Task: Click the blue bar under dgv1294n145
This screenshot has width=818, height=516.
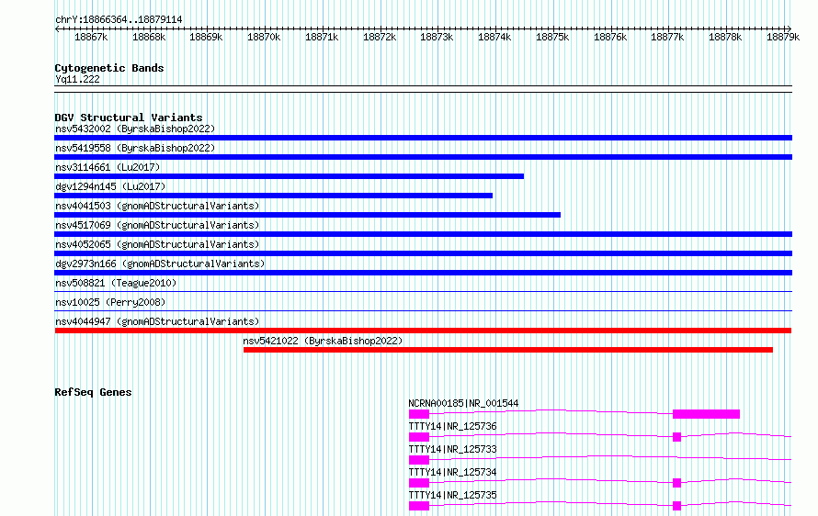Action: 273,196
